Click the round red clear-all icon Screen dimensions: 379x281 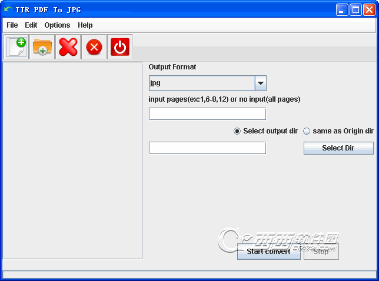[94, 47]
